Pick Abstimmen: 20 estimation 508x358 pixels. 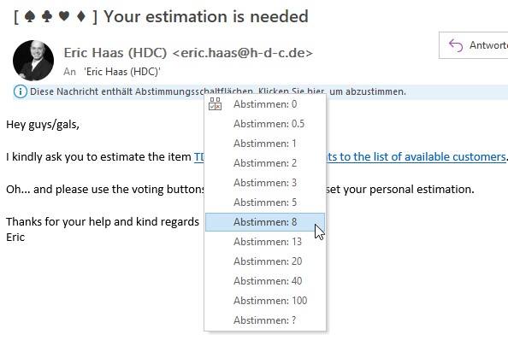(x=265, y=261)
